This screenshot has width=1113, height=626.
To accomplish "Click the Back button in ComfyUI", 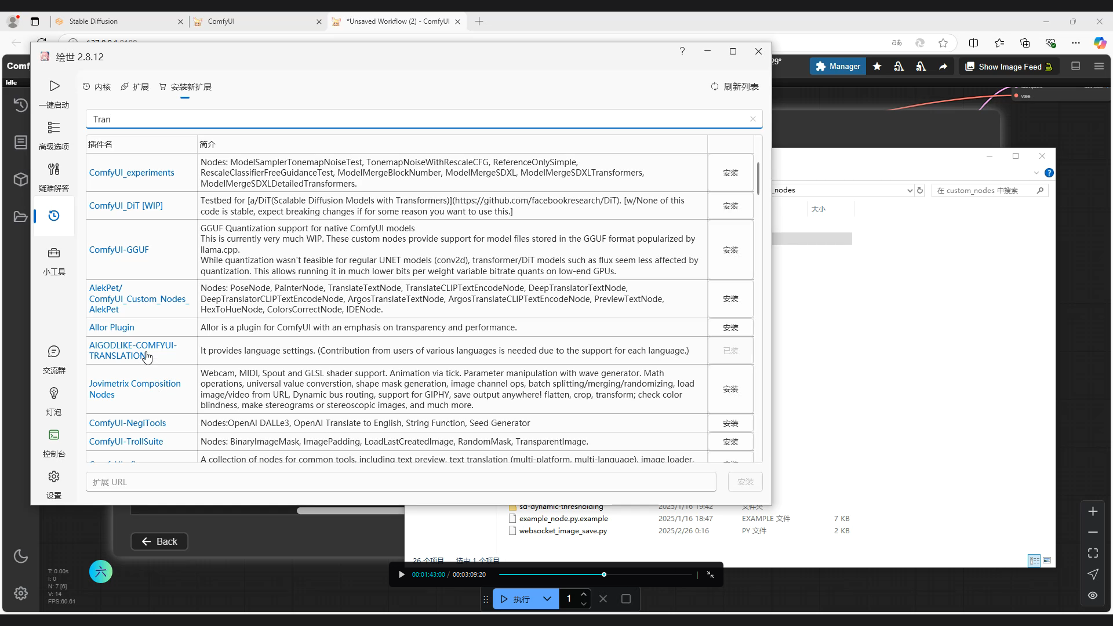I will [x=159, y=541].
